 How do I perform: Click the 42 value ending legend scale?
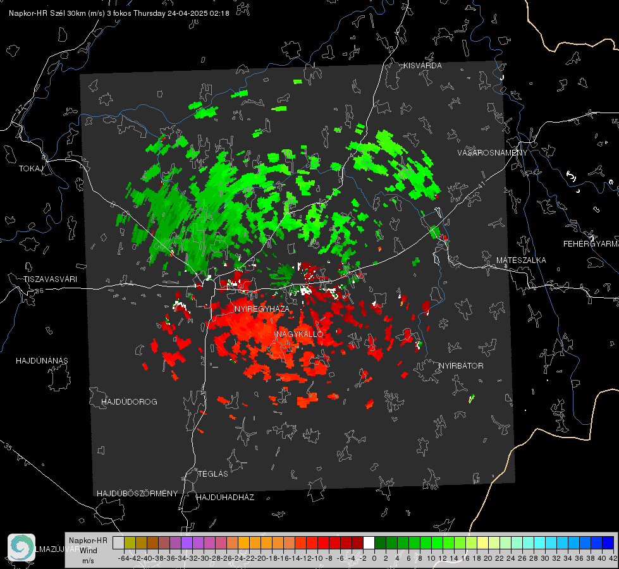(613, 558)
